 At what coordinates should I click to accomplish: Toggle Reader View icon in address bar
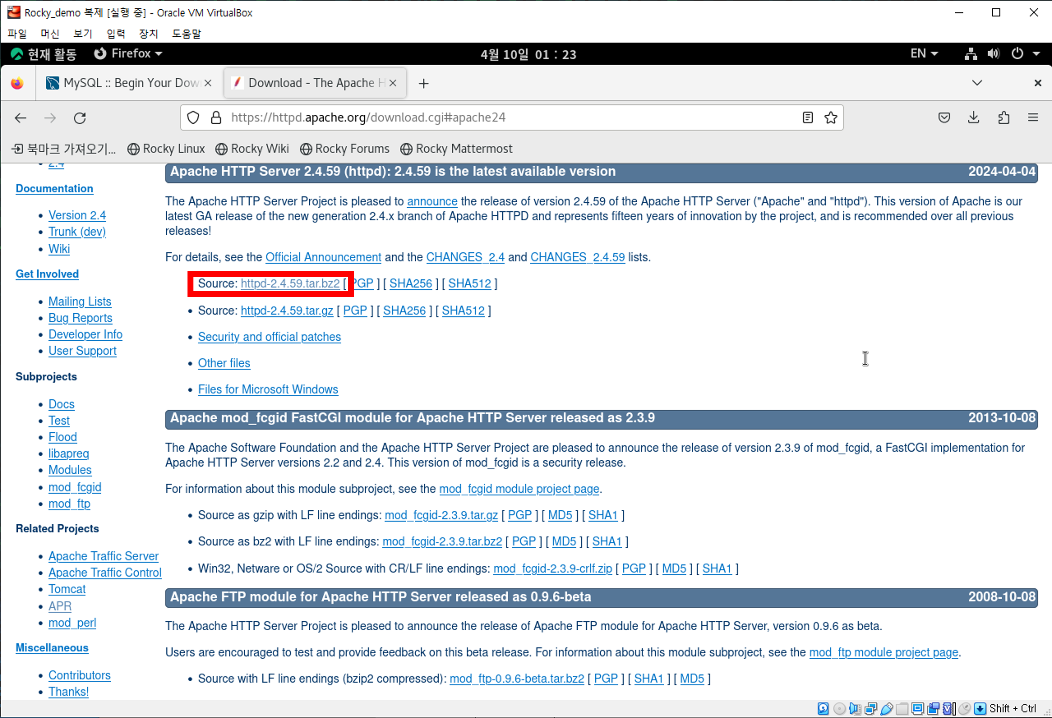808,118
